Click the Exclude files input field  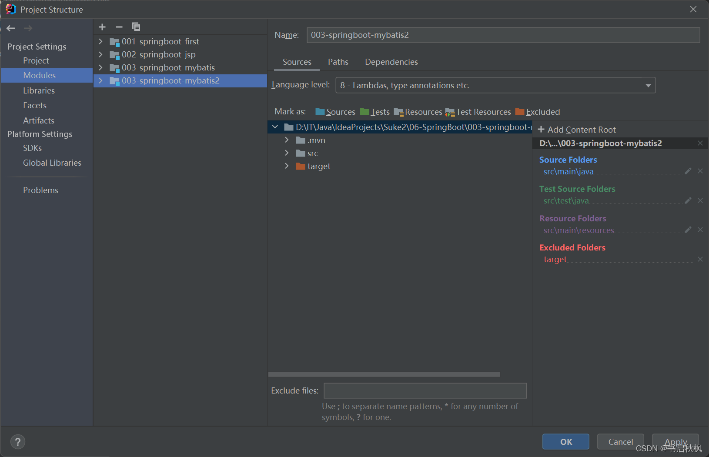[425, 390]
